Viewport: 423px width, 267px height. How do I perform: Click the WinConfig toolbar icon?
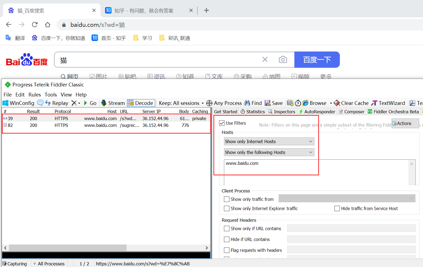click(x=5, y=103)
